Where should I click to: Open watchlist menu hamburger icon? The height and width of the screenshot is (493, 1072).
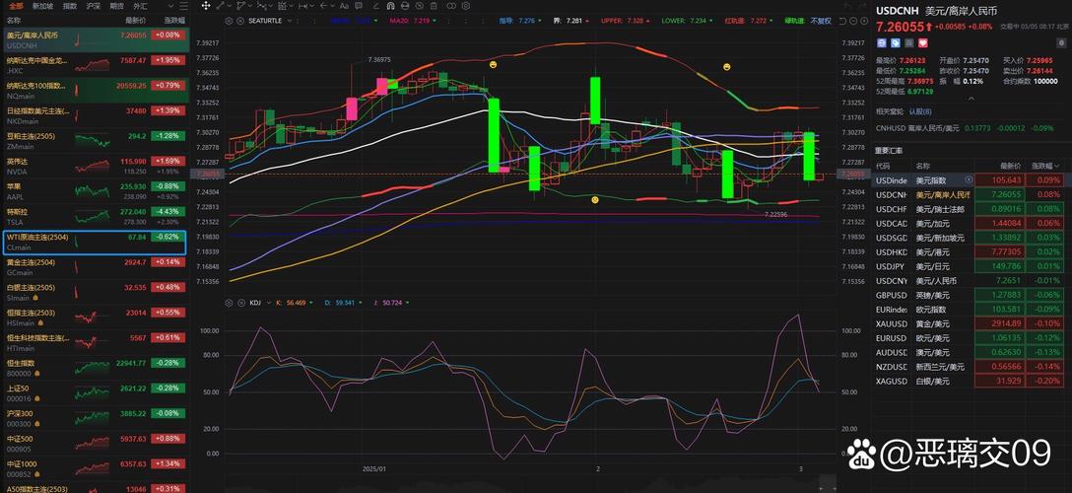click(183, 6)
